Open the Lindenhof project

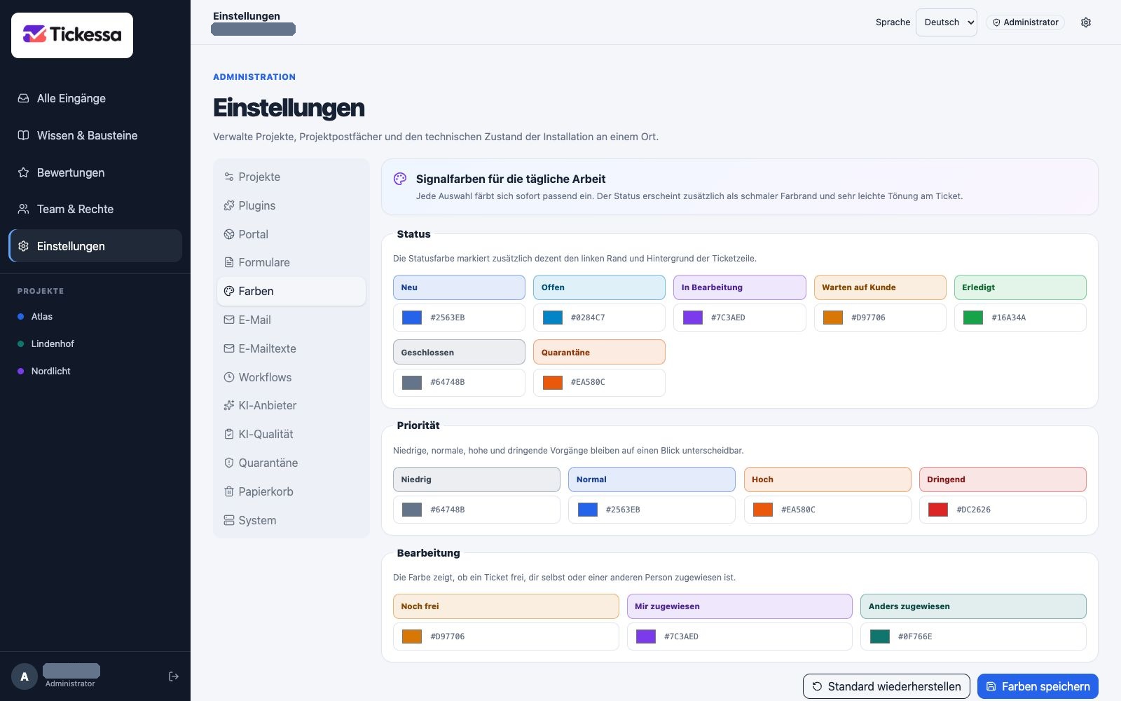point(95,343)
